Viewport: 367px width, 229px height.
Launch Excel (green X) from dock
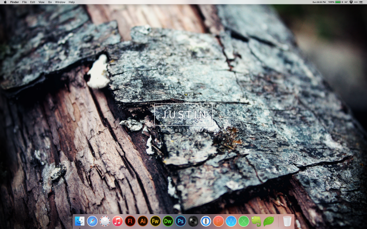(x=244, y=221)
